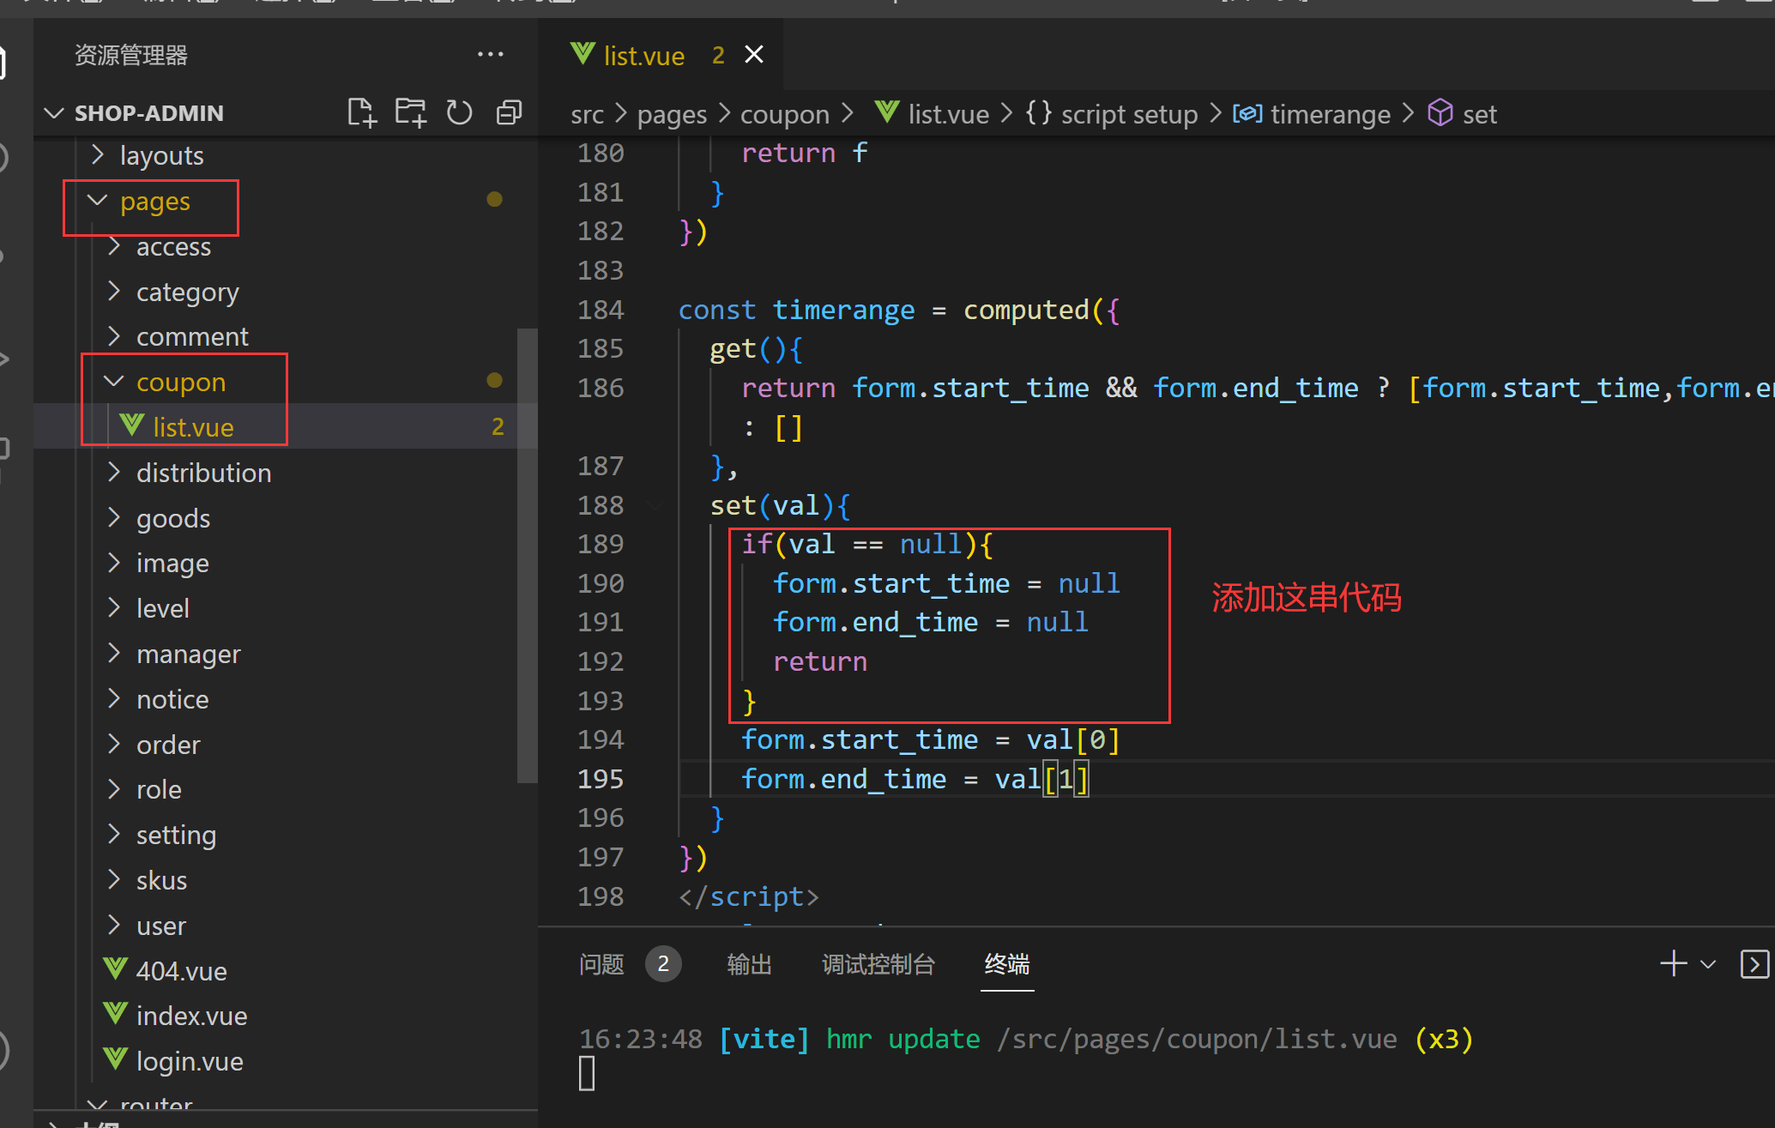The image size is (1775, 1128).
Task: Expand the setting folder
Action: (114, 835)
